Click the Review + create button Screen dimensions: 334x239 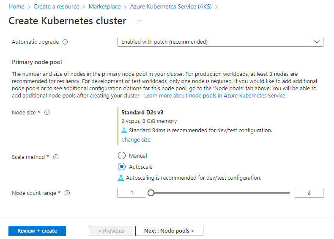[x=37, y=231]
